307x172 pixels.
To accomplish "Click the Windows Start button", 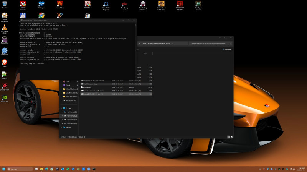I will pos(5,169).
